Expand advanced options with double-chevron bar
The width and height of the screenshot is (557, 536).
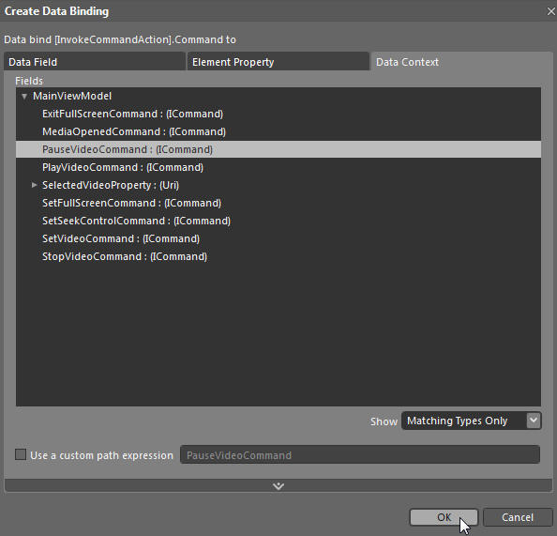pos(278,486)
